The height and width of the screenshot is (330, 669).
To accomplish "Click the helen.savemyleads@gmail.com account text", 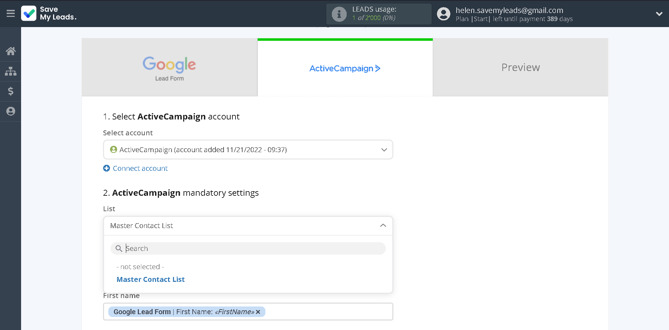I will pyautogui.click(x=509, y=10).
